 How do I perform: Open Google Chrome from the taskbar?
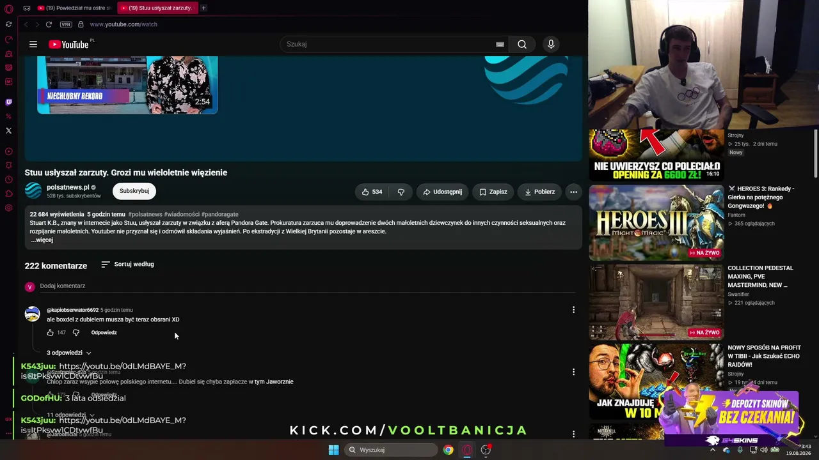point(449,450)
